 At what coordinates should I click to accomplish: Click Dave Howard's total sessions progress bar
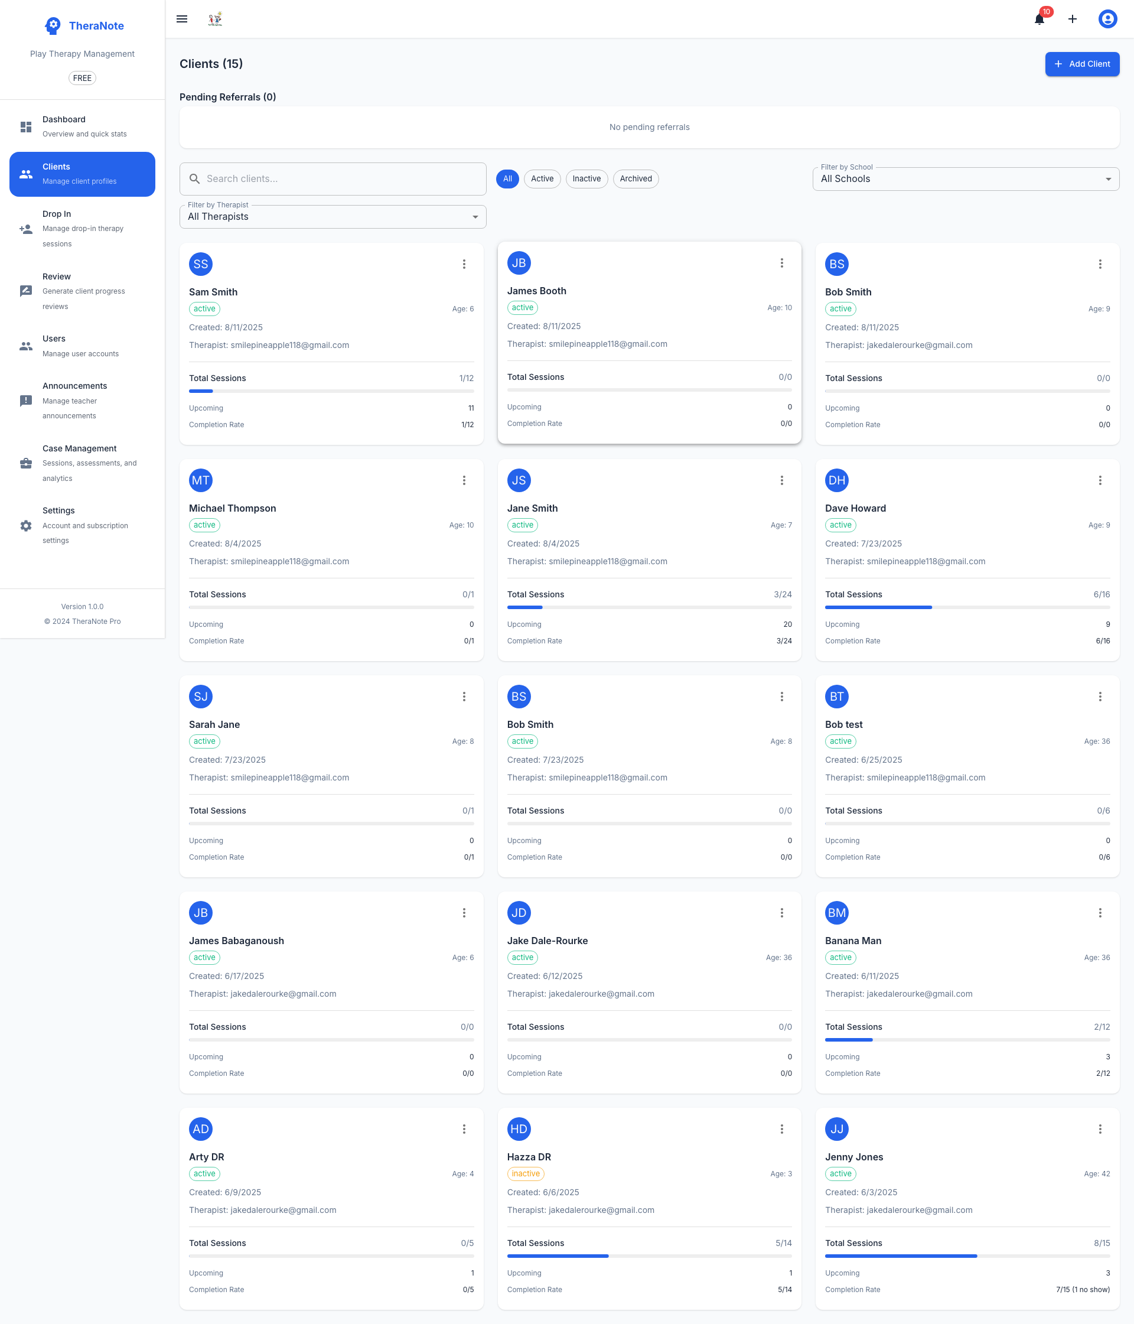pos(967,607)
